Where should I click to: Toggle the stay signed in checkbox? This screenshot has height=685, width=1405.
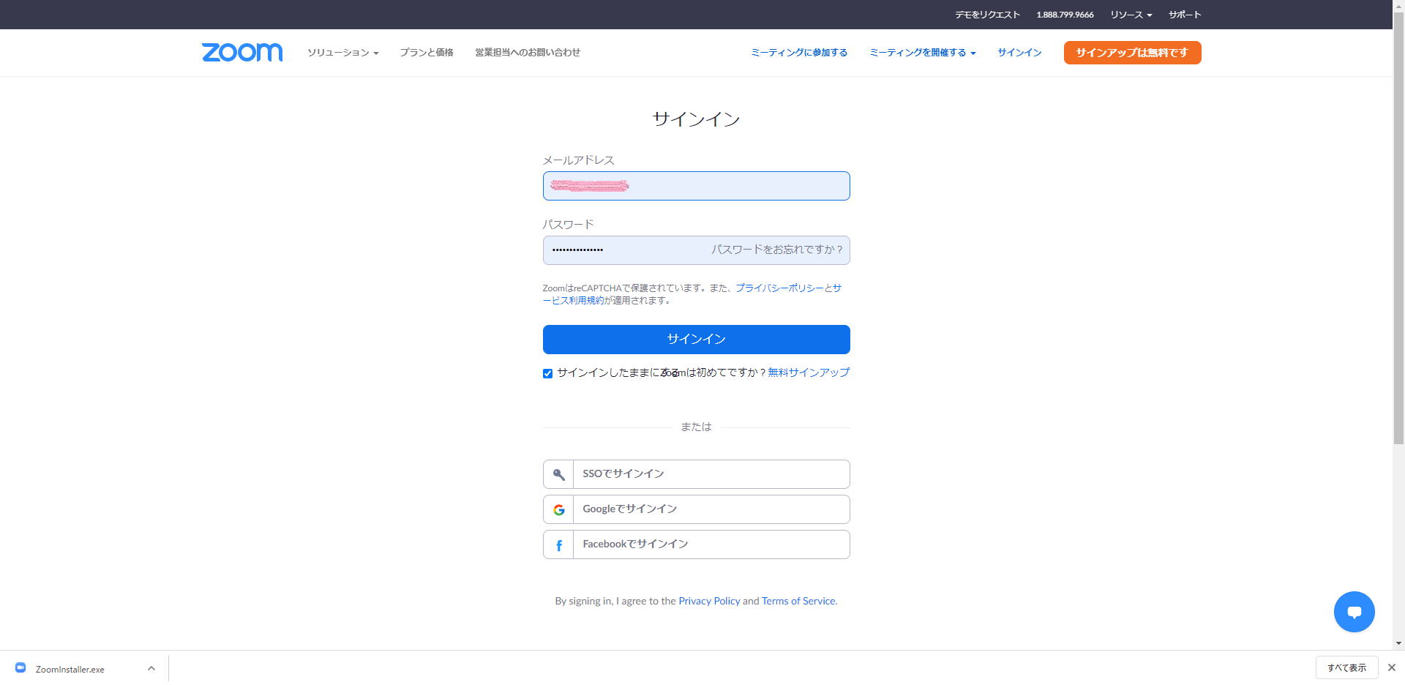(547, 373)
